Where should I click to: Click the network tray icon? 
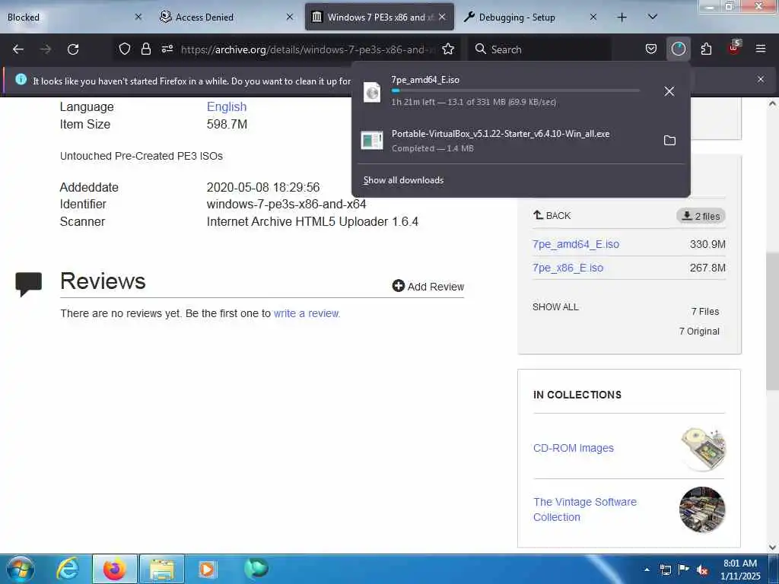pyautogui.click(x=665, y=570)
